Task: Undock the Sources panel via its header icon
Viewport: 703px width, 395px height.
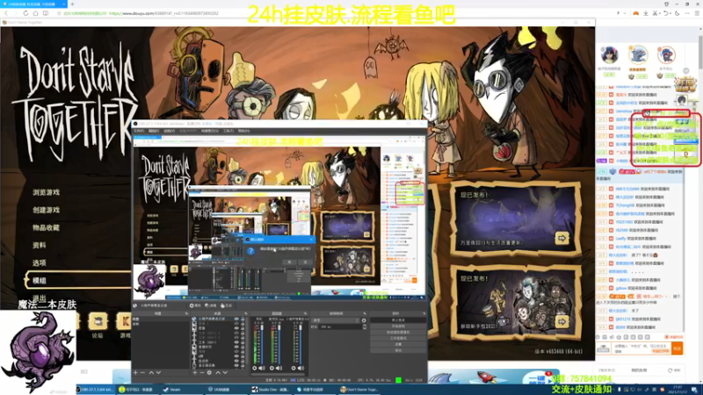Action: (x=245, y=313)
